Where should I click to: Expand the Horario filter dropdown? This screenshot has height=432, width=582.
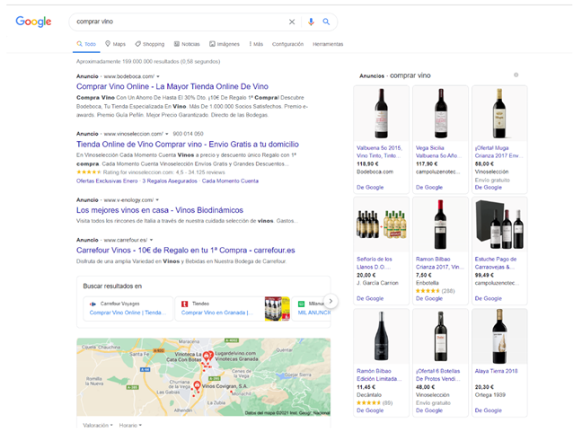pos(129,425)
